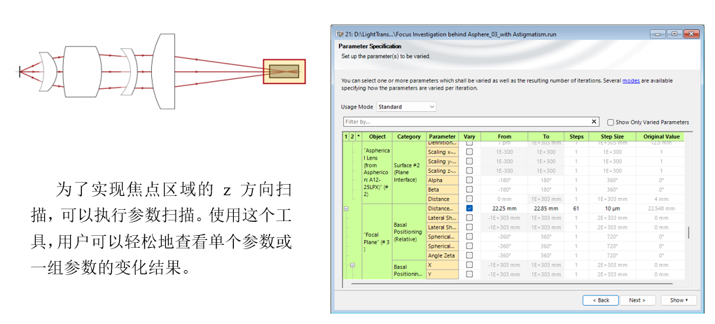Sort by the Parameter column header
Screen dimensions: 715x324
[x=443, y=136]
